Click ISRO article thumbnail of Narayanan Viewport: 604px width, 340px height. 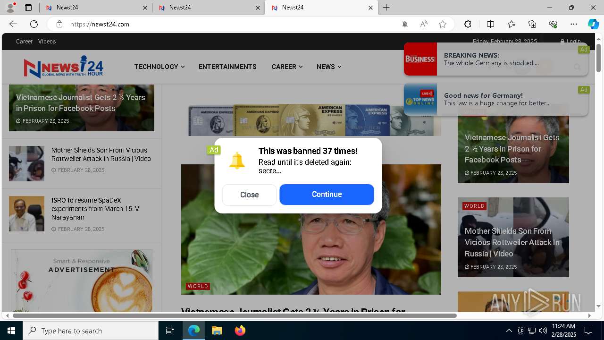click(26, 213)
